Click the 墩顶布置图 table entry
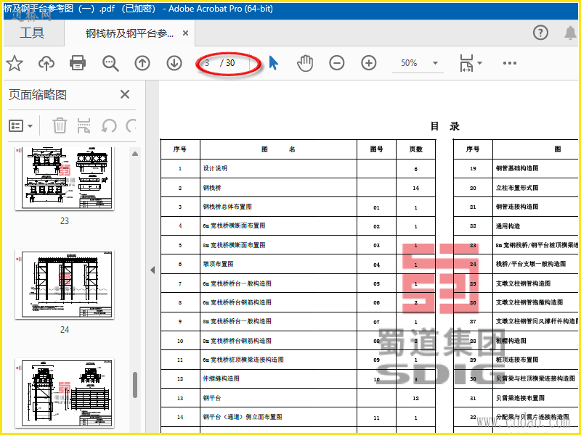This screenshot has height=435, width=581. pyautogui.click(x=218, y=264)
